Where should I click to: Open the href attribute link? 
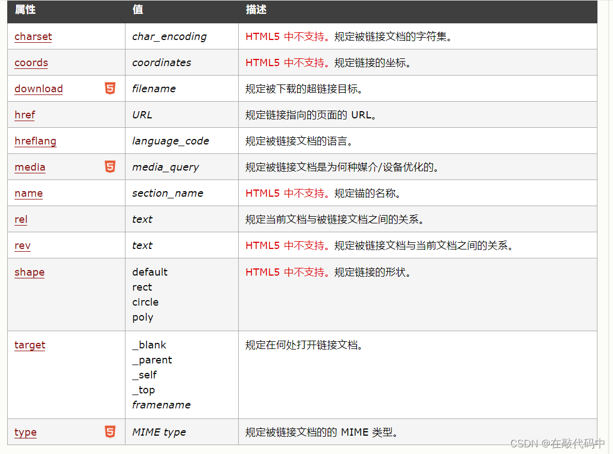point(24,115)
